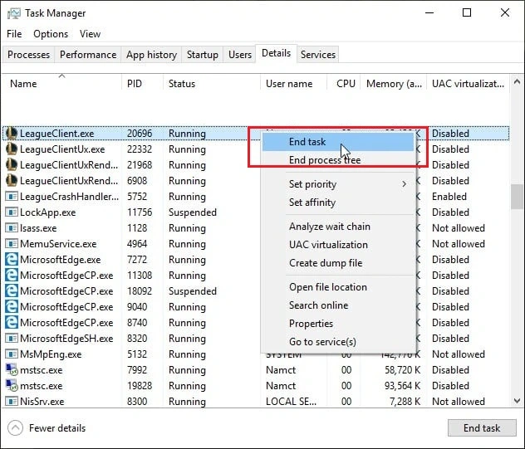This screenshot has width=525, height=449.
Task: Click the LOCAL SE... user name cell
Action: pyautogui.click(x=291, y=402)
